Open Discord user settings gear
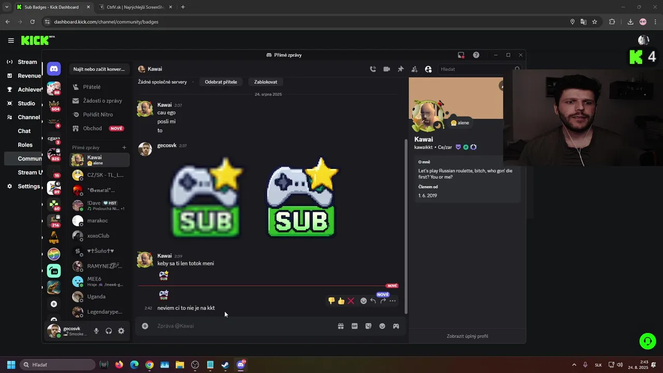663x373 pixels. (x=121, y=331)
